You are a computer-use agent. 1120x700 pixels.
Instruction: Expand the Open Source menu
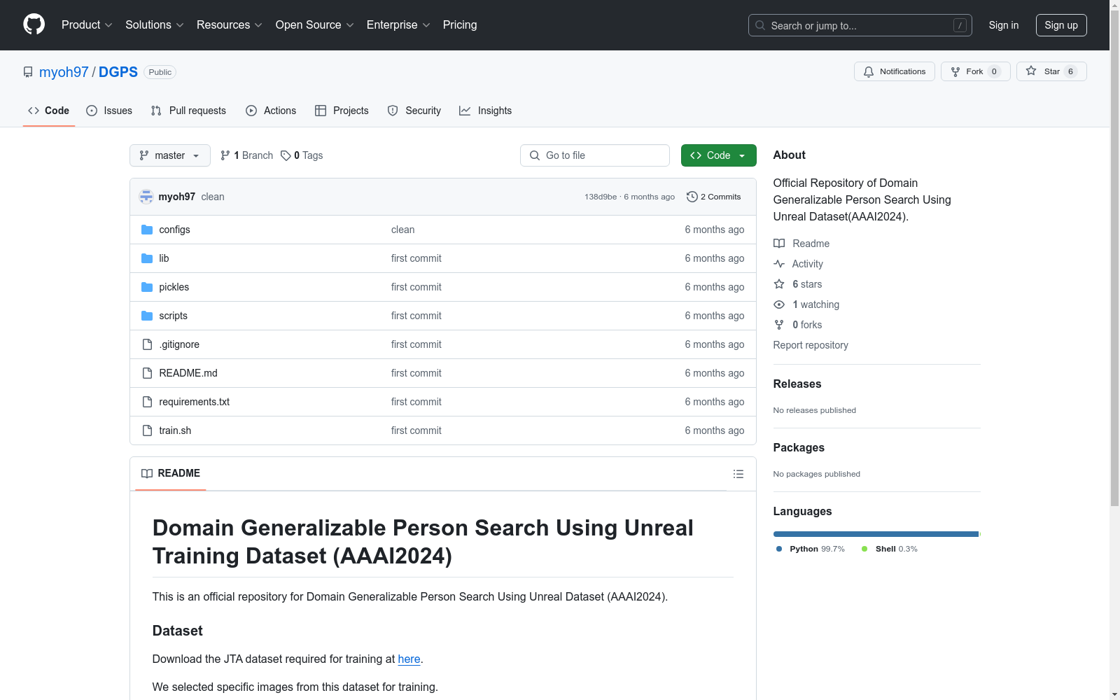(x=315, y=25)
